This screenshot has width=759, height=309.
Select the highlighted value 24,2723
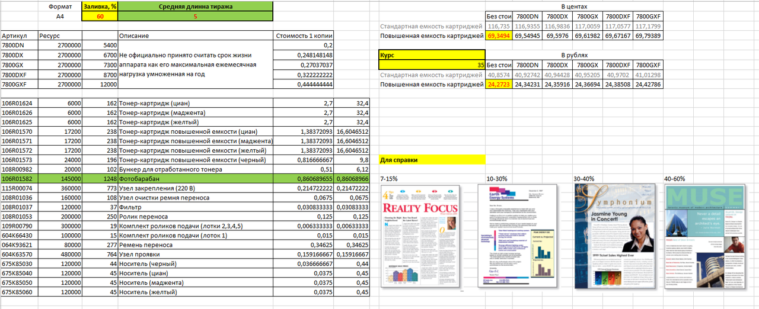pyautogui.click(x=499, y=85)
